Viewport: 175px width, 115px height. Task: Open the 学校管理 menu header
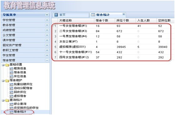pos(25,20)
